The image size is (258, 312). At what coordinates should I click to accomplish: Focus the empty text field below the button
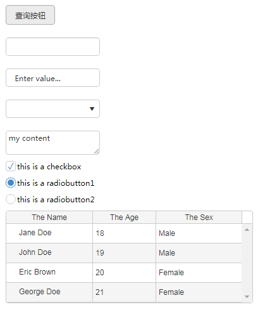[x=52, y=46]
